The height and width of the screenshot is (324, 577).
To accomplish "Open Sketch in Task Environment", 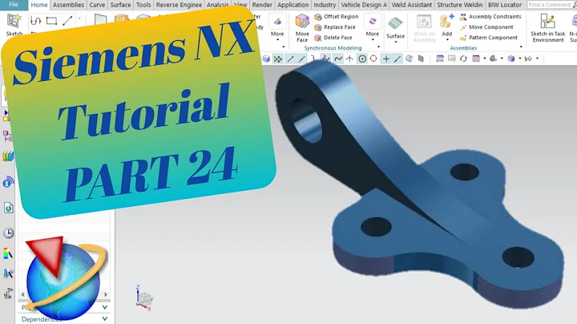I will coord(547,28).
